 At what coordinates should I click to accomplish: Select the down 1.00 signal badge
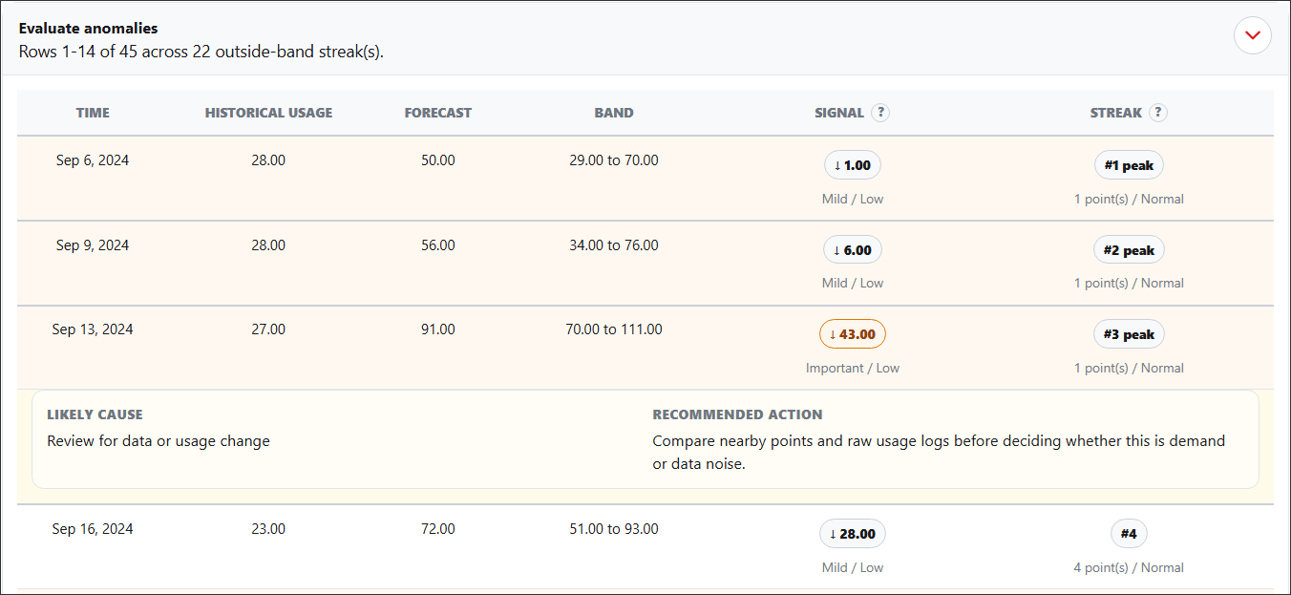pos(853,165)
